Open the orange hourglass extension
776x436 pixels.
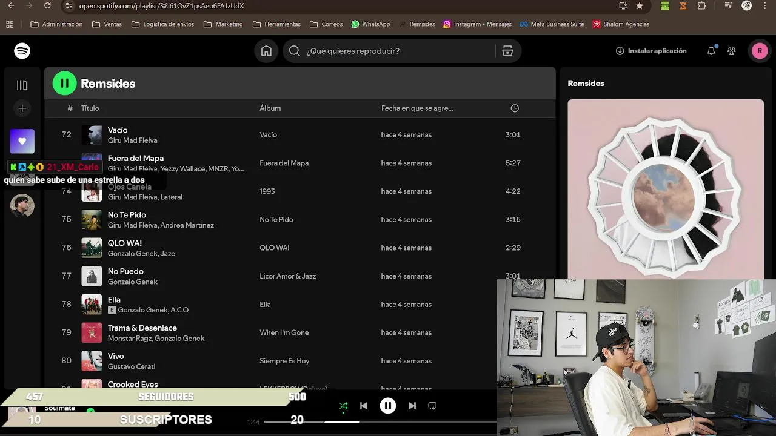pos(683,6)
